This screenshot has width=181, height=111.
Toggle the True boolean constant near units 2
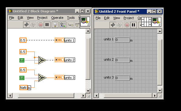coord(22,60)
